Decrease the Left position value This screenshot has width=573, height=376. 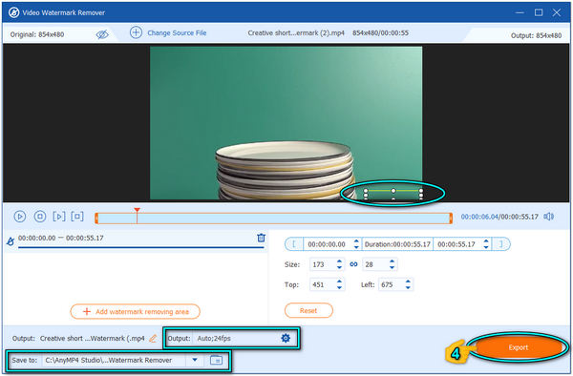(408, 287)
